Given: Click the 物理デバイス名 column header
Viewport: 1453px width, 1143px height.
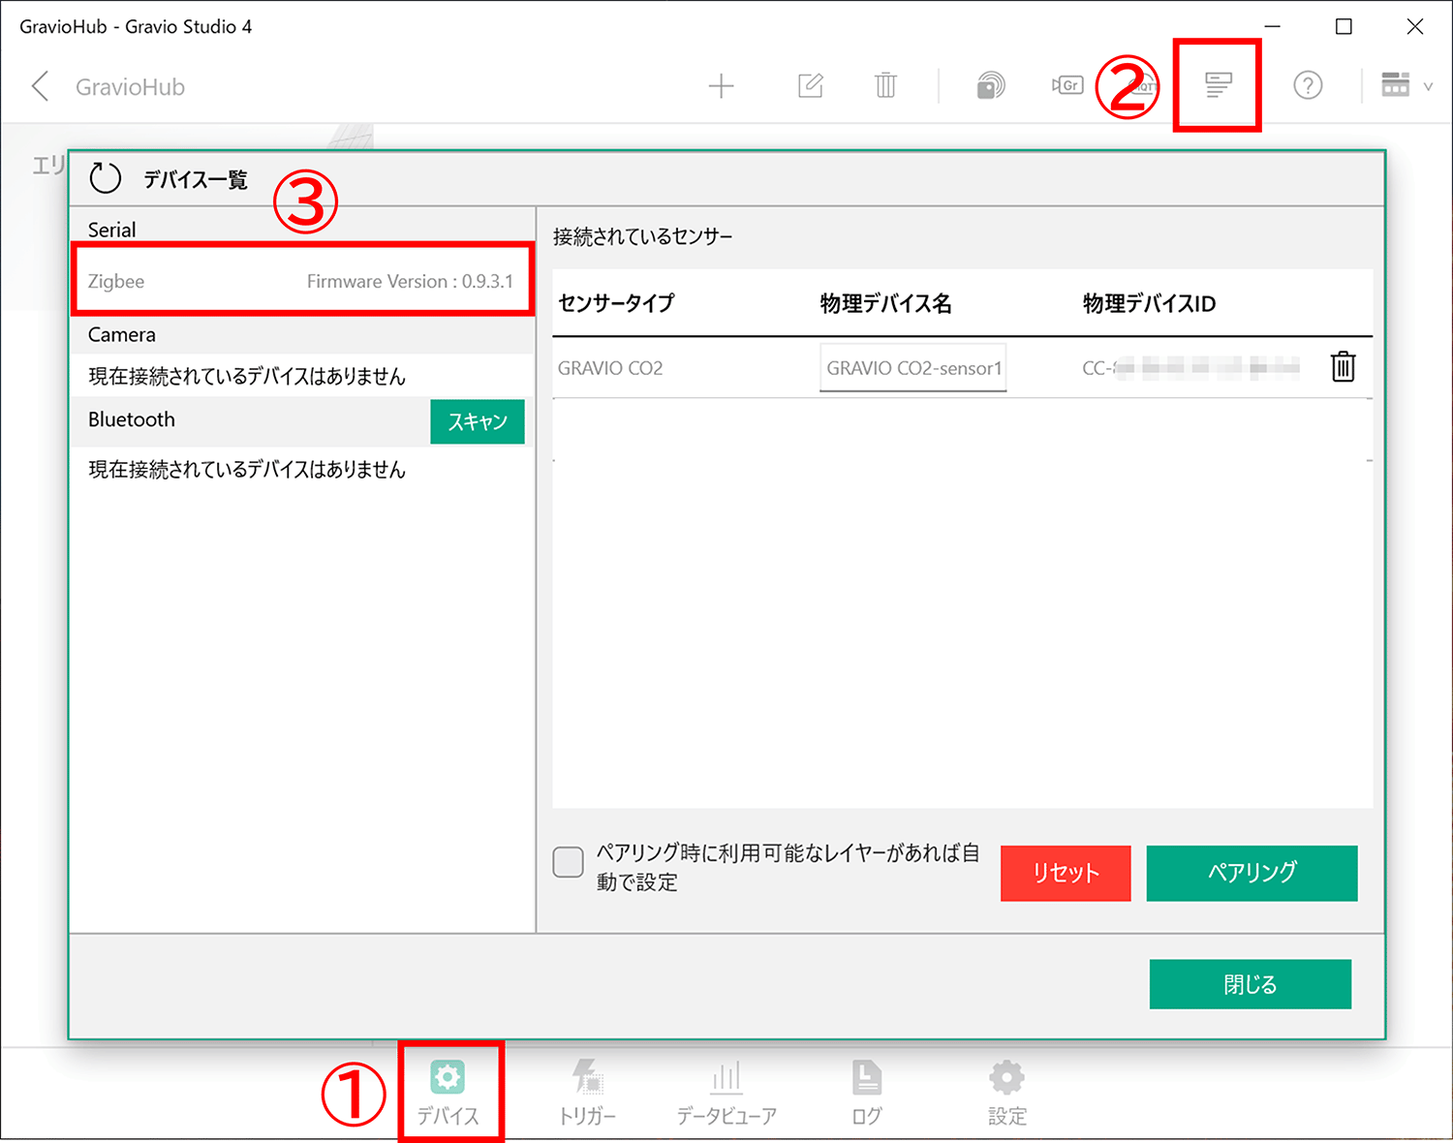Looking at the screenshot, I should click(886, 303).
